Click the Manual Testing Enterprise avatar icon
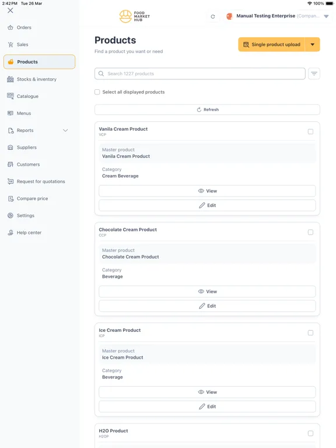Image resolution: width=336 pixels, height=448 pixels. 229,16
